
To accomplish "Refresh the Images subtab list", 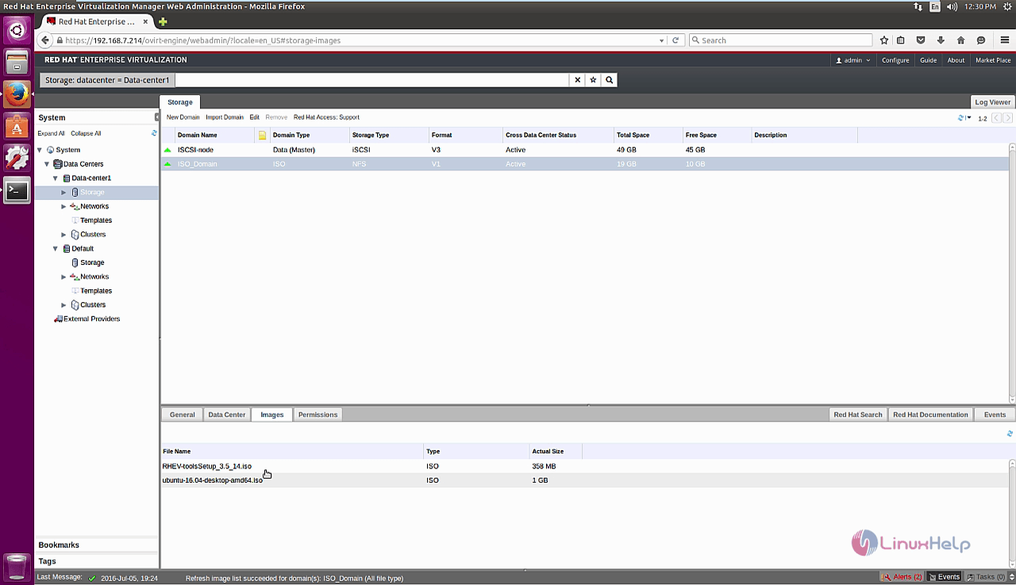I will click(x=1010, y=434).
